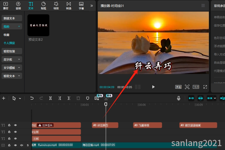Click the 新建文本 button

pos(12,18)
